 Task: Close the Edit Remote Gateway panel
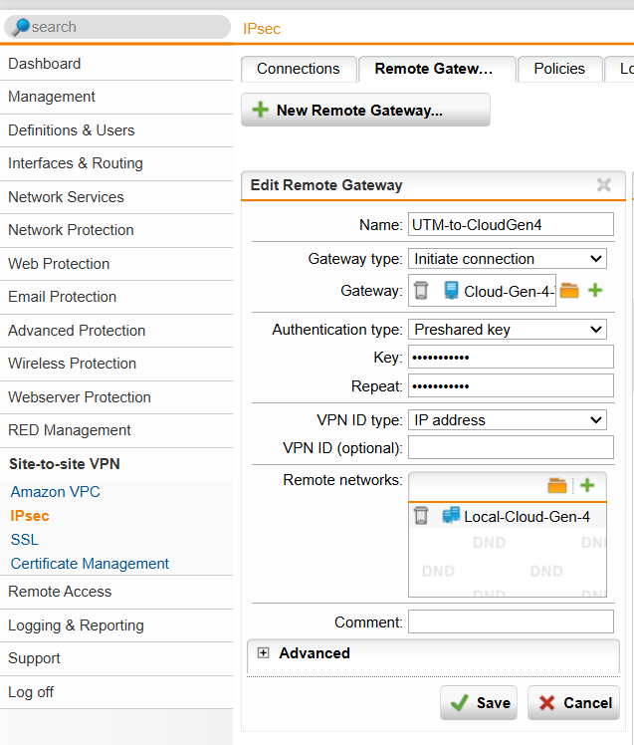(x=603, y=185)
